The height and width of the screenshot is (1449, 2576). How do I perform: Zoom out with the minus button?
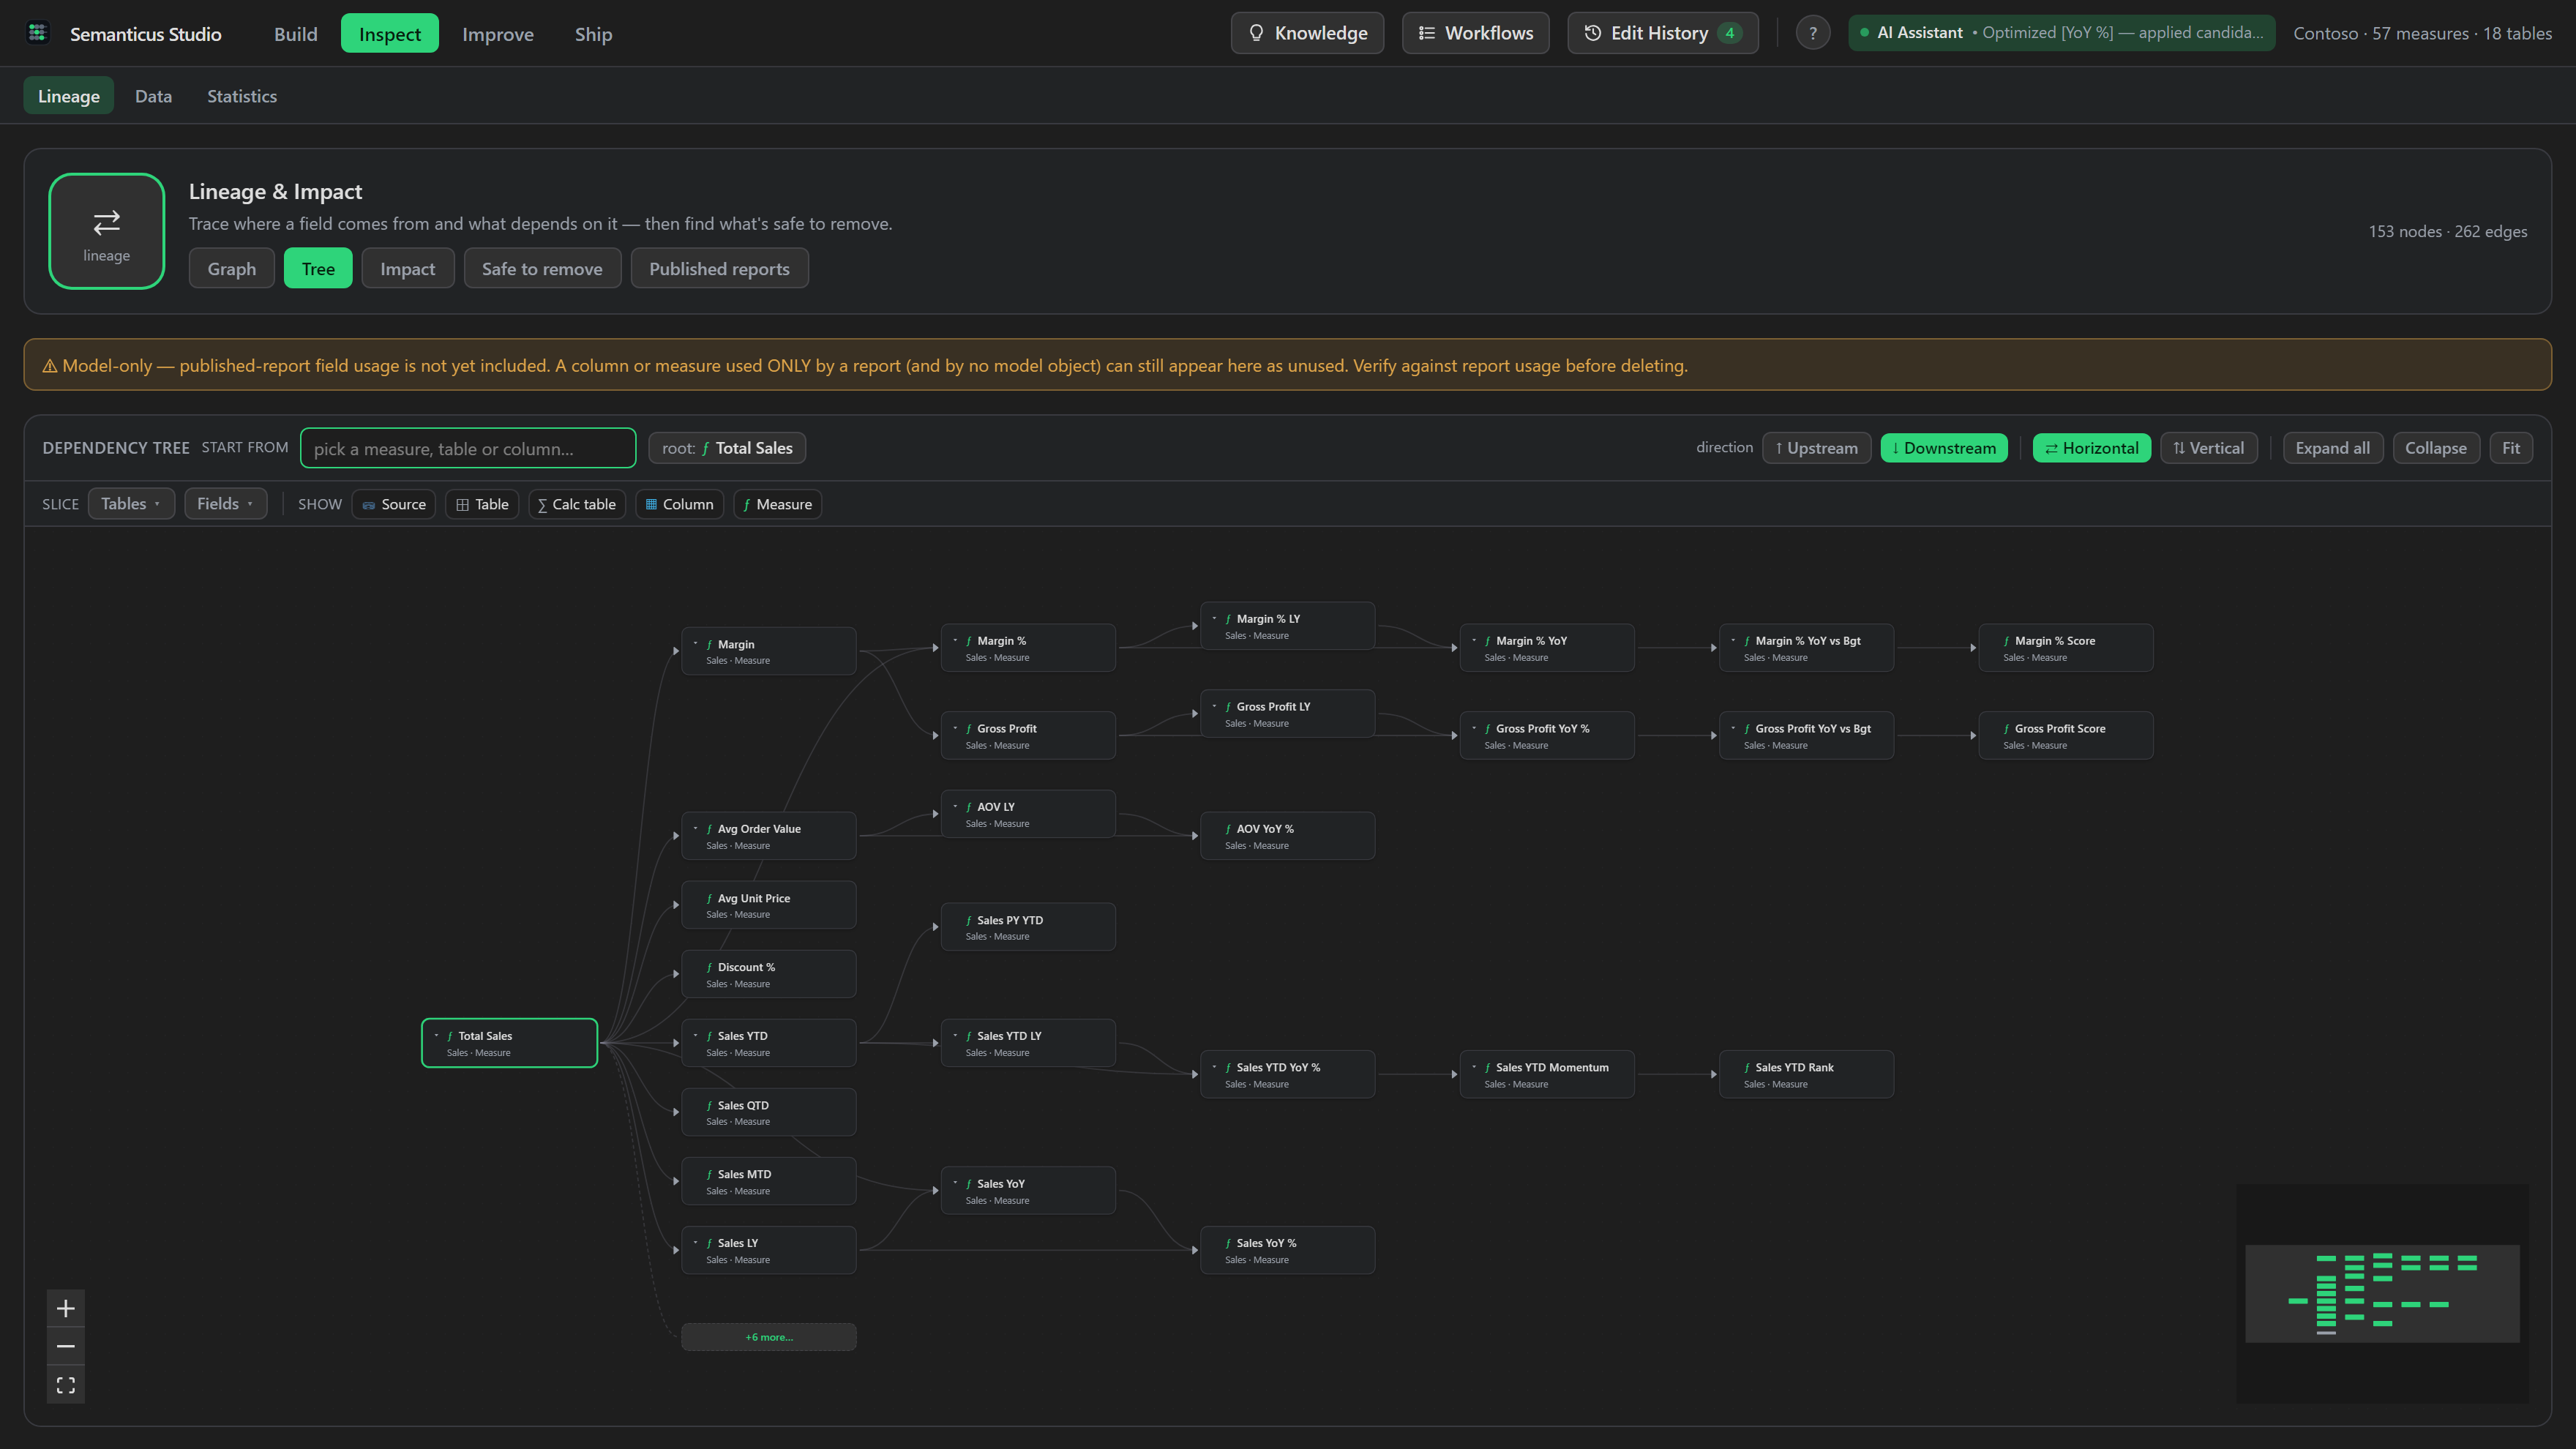pos(66,1346)
